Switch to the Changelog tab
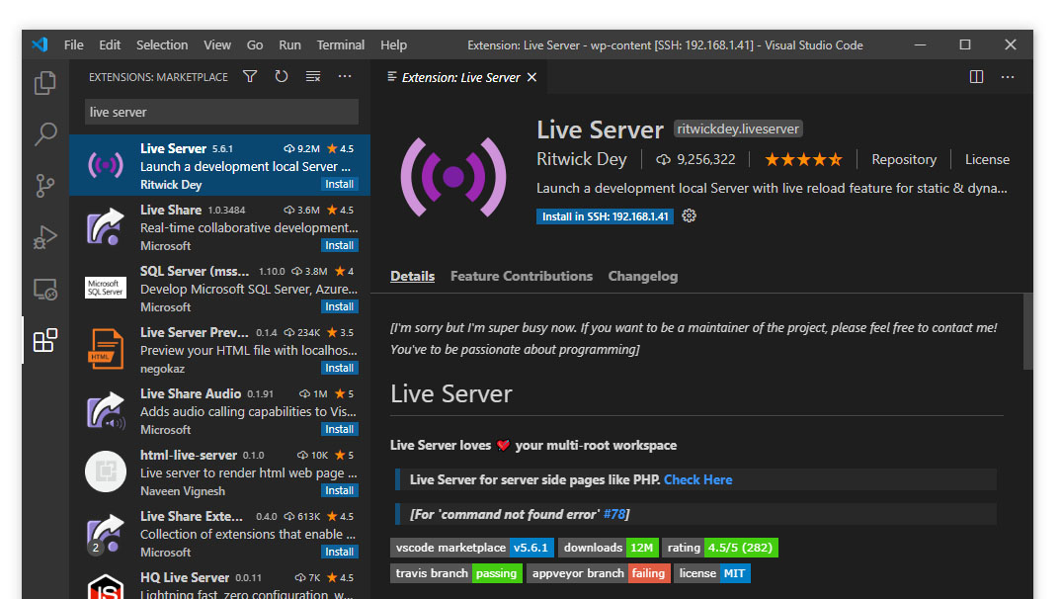Image resolution: width=1061 pixels, height=599 pixels. 643,276
